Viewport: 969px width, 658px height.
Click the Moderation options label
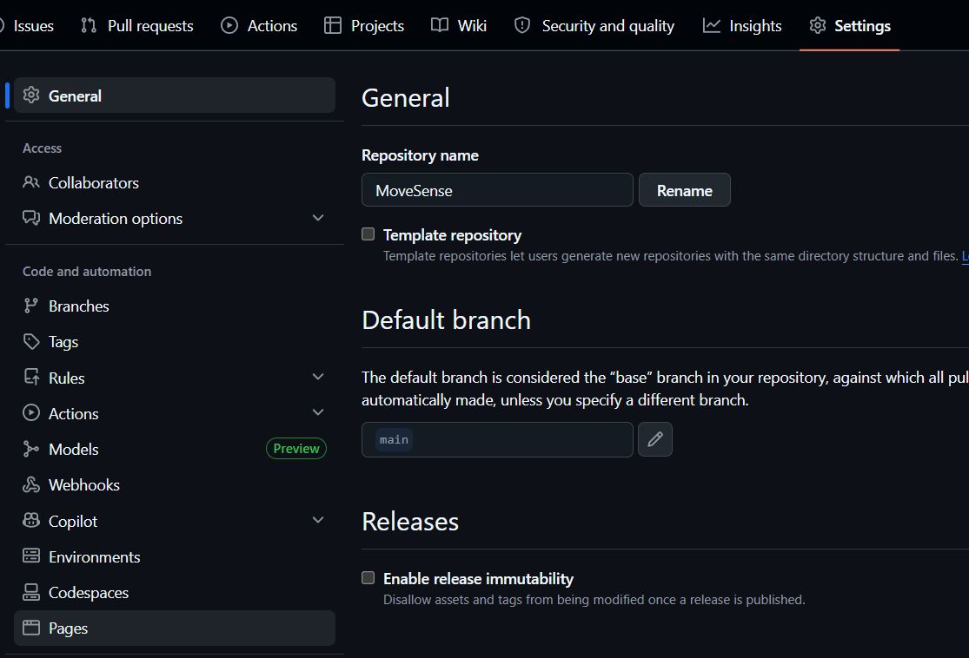116,219
